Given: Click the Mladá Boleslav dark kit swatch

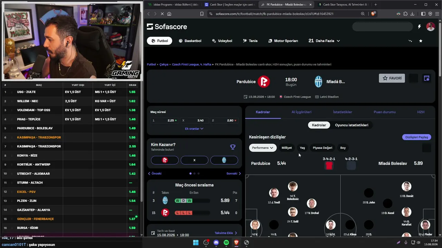Looking at the screenshot, I should (351, 166).
